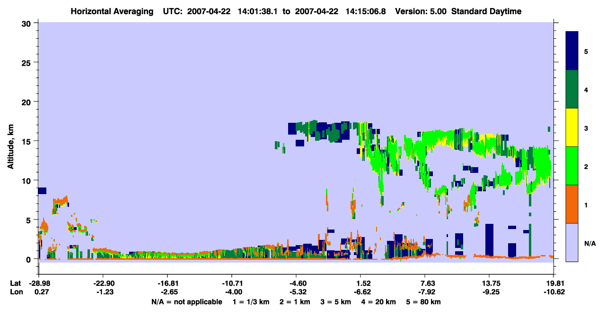Viewport: 615px width, 315px height.
Task: Select the lavender N/A colorbar segment
Action: click(x=572, y=242)
